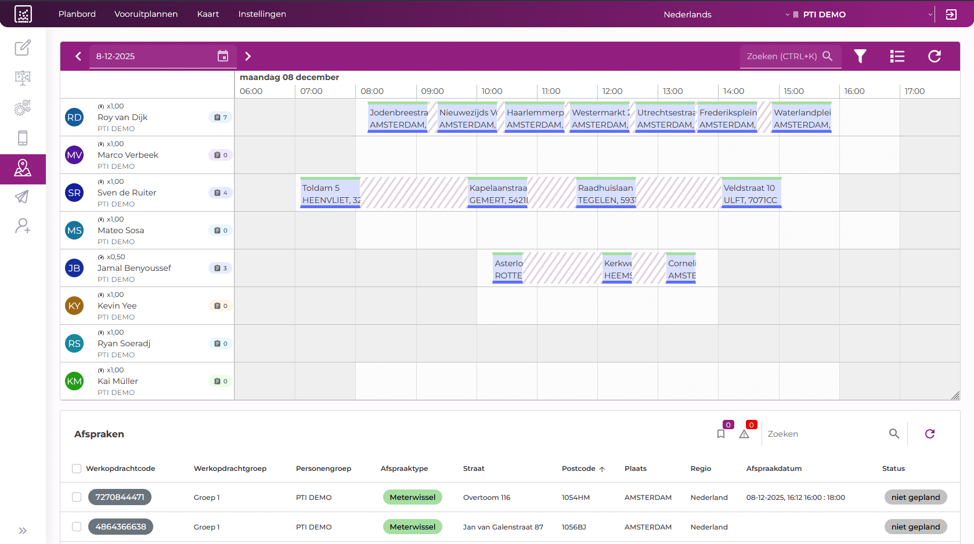Open the mobile device sidebar icon
Image resolution: width=974 pixels, height=544 pixels.
23,138
